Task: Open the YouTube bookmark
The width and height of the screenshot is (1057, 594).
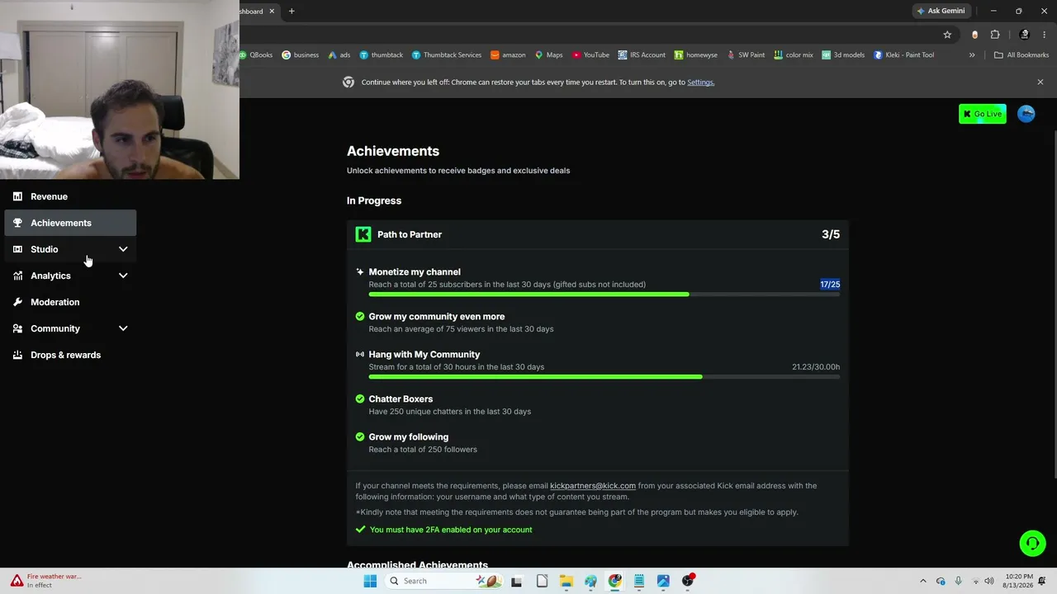Action: (590, 55)
